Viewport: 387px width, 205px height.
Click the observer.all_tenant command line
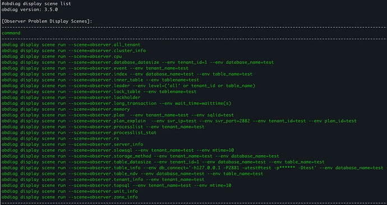pos(71,45)
